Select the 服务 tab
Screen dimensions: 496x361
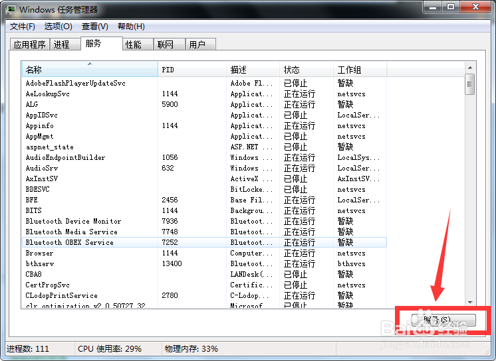(x=102, y=43)
